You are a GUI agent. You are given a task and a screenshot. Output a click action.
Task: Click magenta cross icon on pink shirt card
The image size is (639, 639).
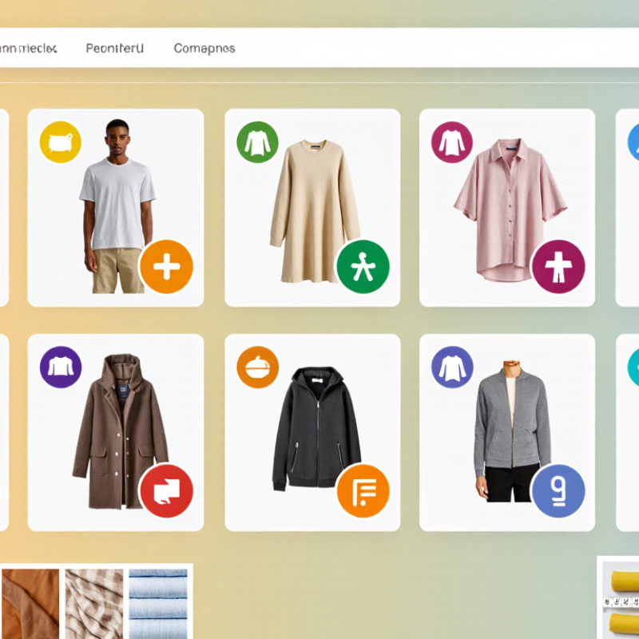tap(558, 267)
